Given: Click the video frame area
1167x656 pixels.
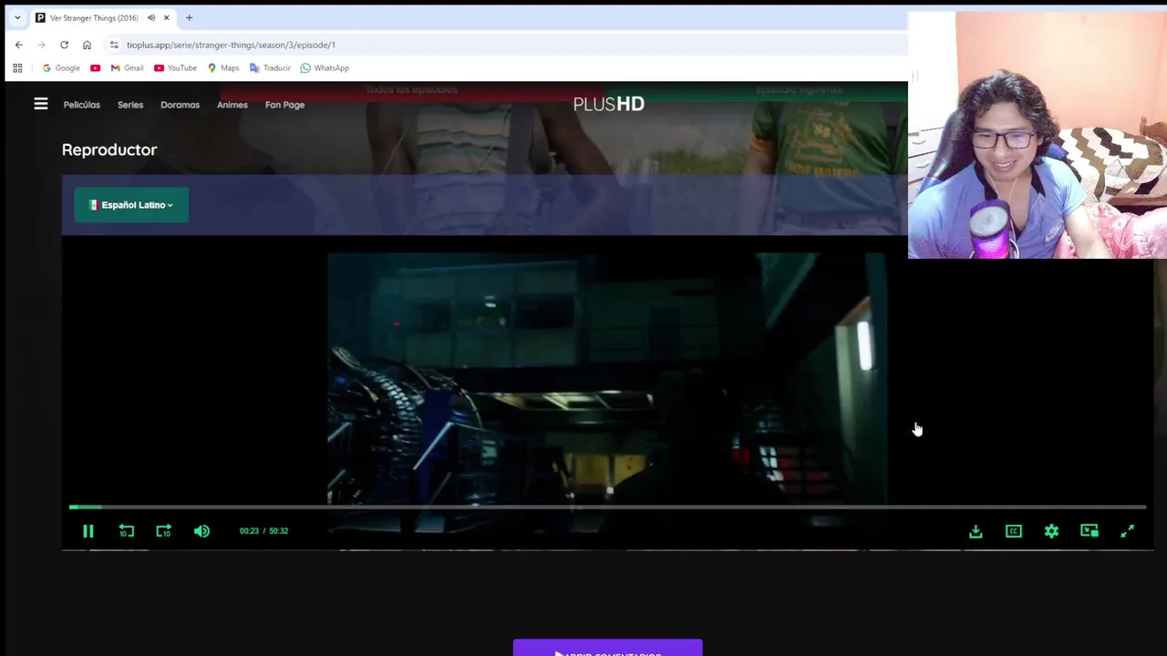Looking at the screenshot, I should click(607, 392).
